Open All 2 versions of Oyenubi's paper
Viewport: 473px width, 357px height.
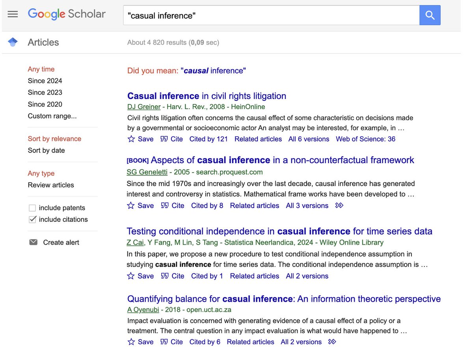tap(301, 342)
